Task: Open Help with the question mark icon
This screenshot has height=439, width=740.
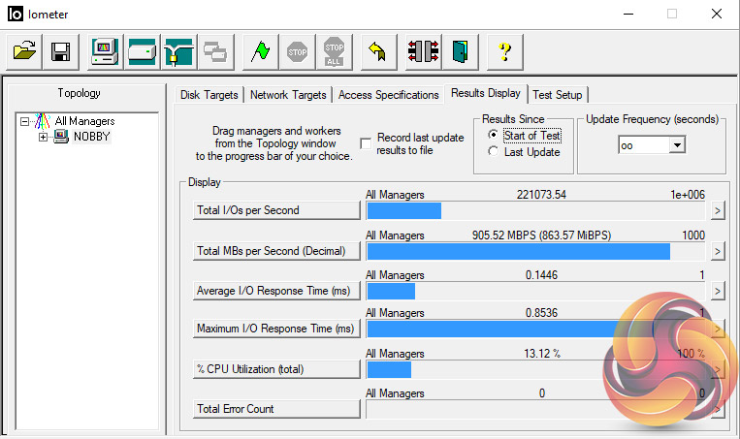Action: [504, 51]
